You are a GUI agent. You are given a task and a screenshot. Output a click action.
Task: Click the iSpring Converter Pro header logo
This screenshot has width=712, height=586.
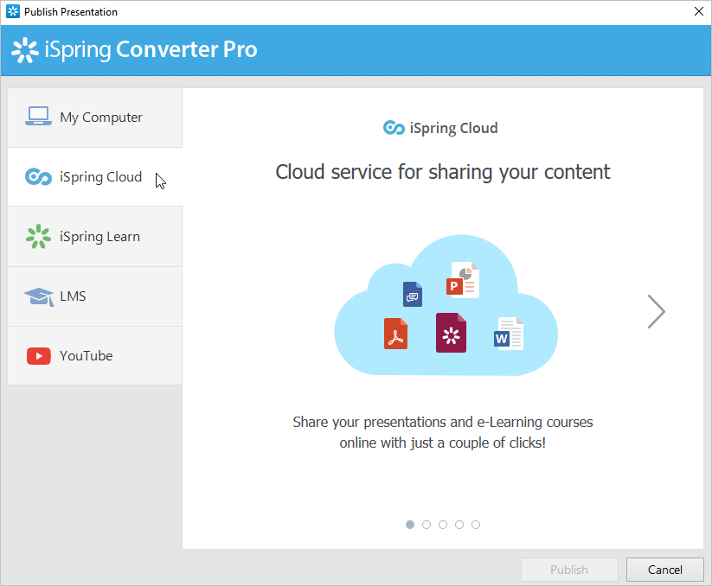point(134,49)
